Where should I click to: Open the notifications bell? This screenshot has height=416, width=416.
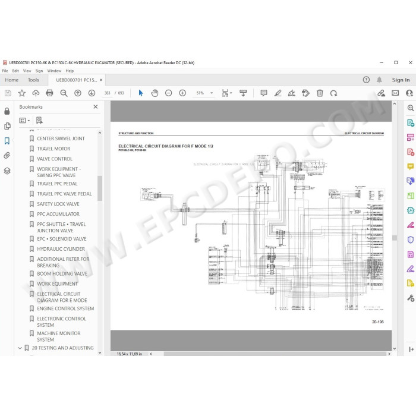click(x=379, y=80)
